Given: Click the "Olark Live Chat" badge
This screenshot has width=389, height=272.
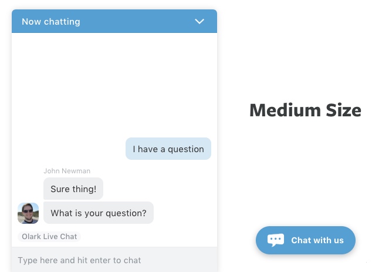Looking at the screenshot, I should 49,236.
